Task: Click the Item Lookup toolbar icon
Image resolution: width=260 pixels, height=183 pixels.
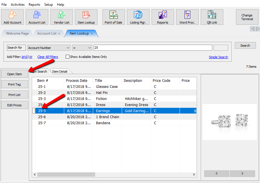Action: coord(86,17)
